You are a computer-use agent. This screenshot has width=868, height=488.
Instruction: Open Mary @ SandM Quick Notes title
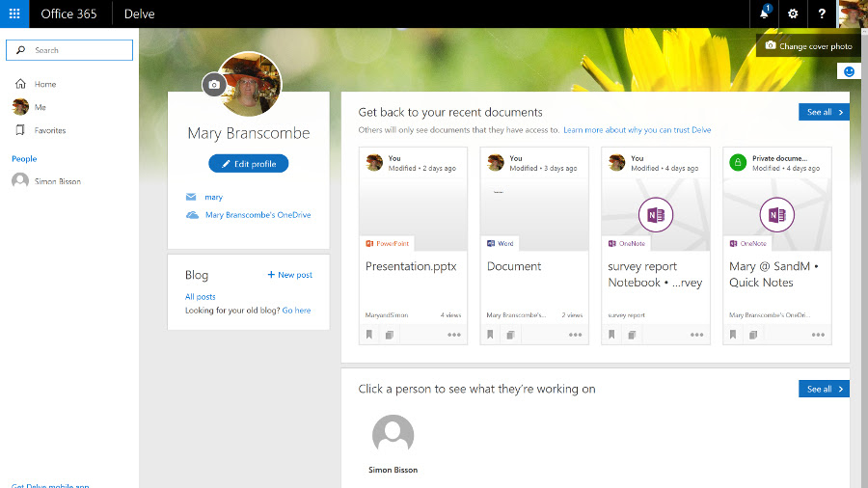pos(773,275)
